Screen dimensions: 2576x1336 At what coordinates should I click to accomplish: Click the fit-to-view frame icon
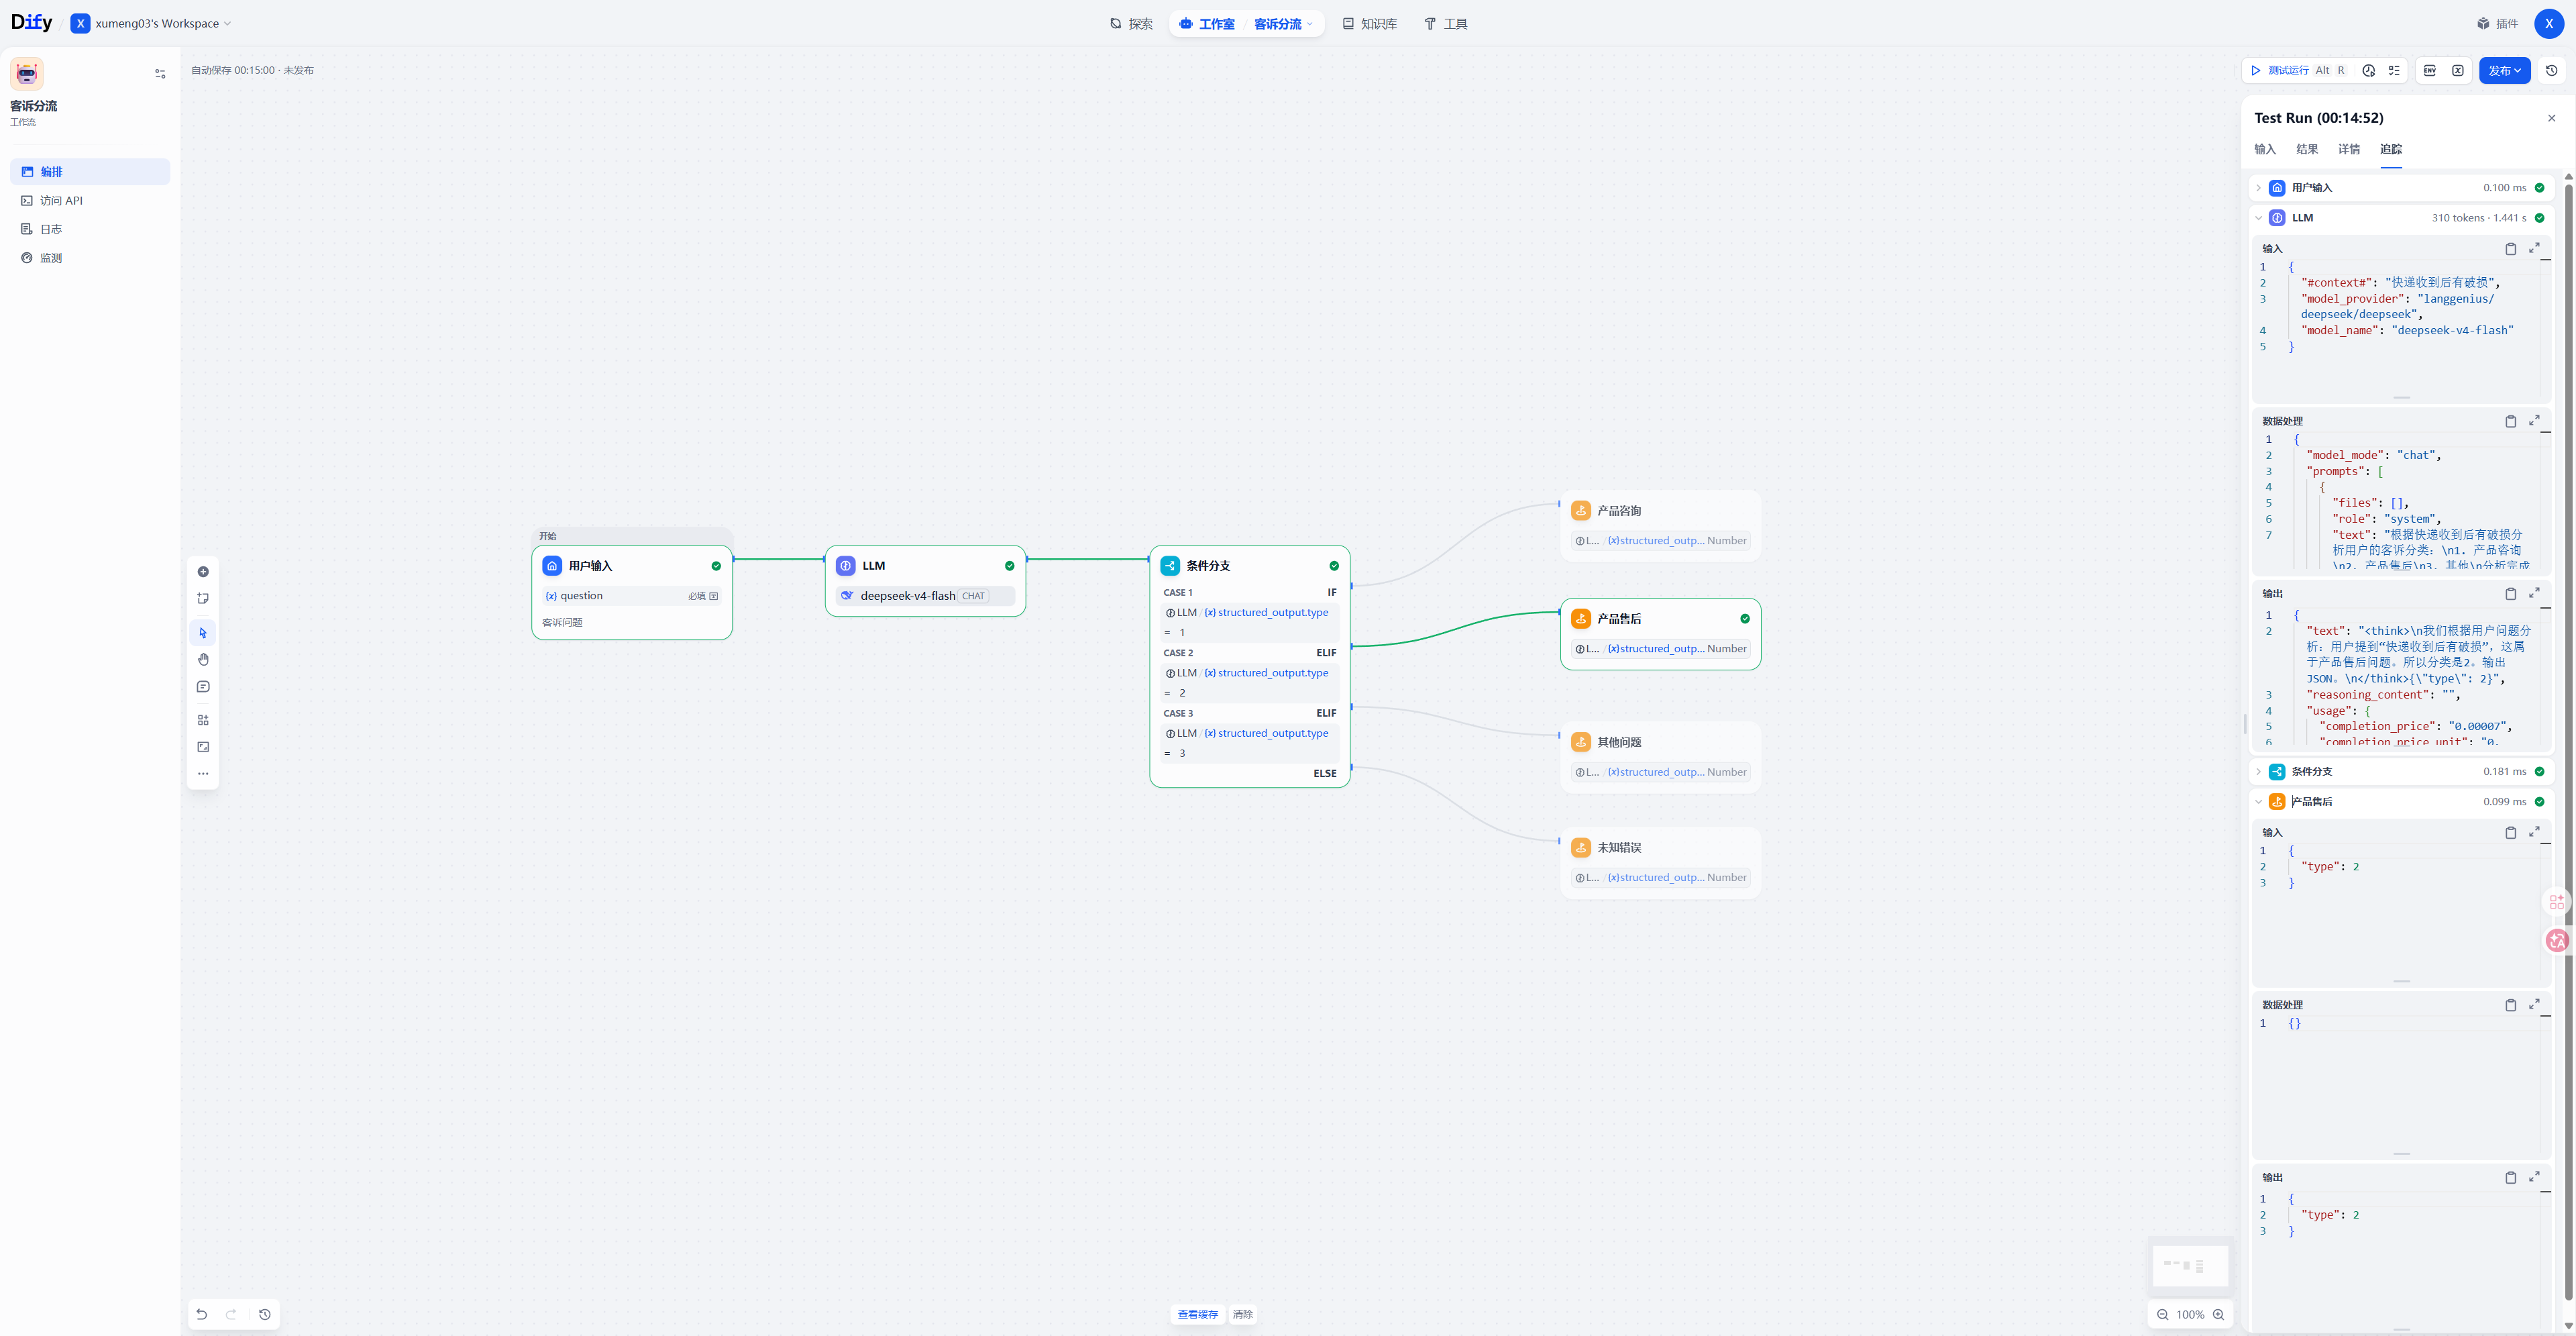click(x=203, y=747)
